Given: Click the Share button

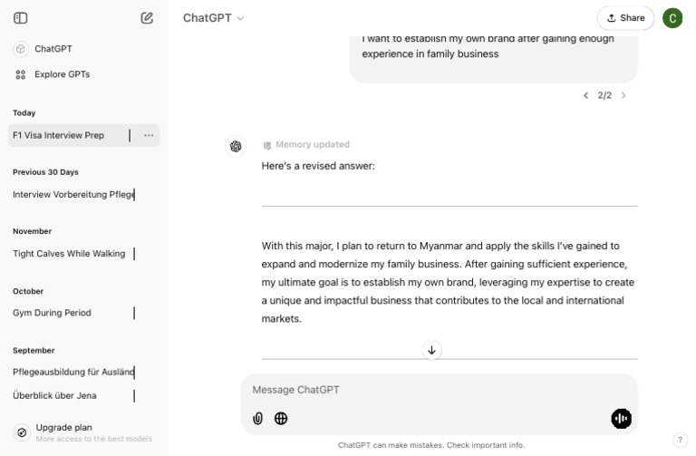Looking at the screenshot, I should (625, 18).
